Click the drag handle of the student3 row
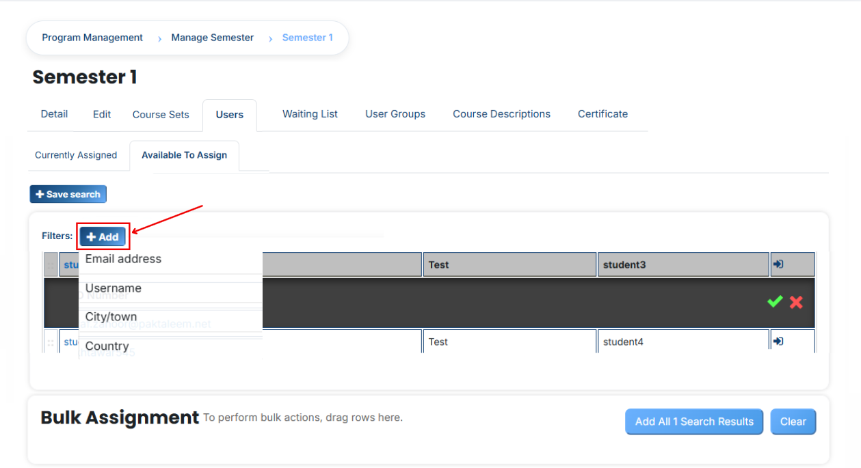The image size is (861, 468). tap(51, 265)
